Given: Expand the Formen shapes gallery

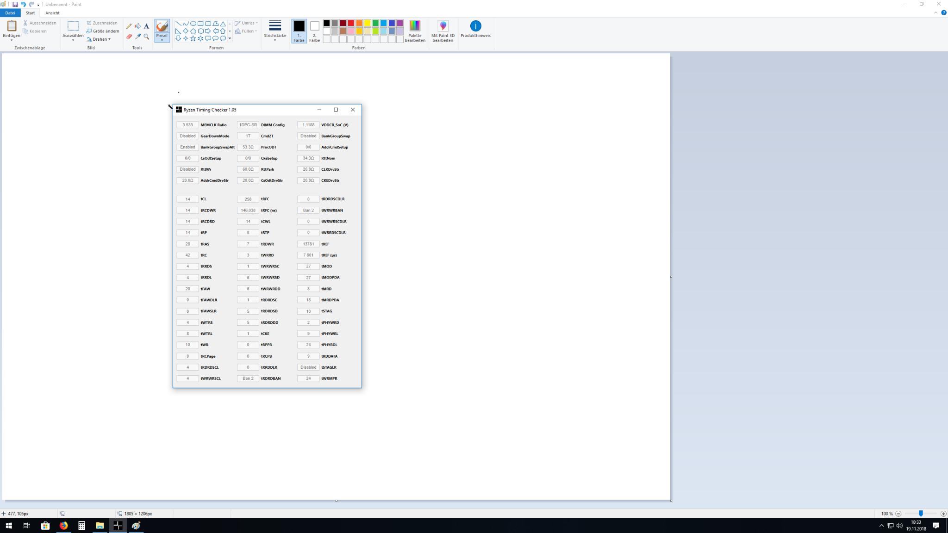Looking at the screenshot, I should click(230, 39).
